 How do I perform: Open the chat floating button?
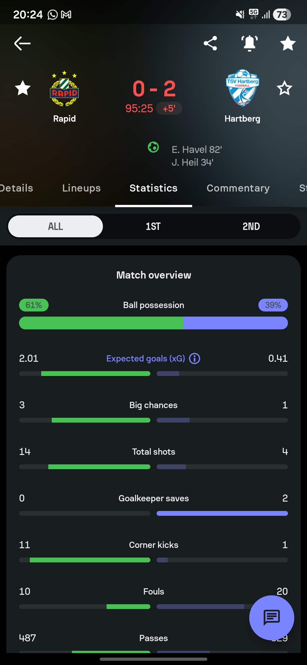click(271, 618)
